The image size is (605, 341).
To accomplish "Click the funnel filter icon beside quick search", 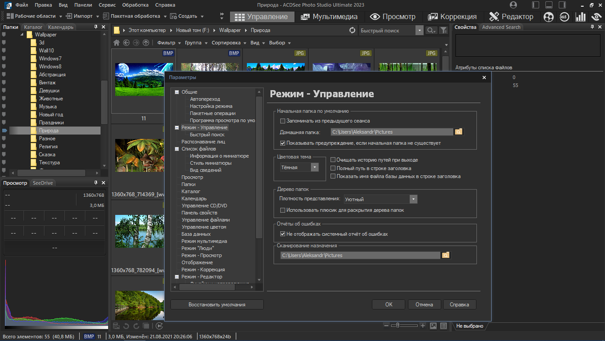I will 443,30.
